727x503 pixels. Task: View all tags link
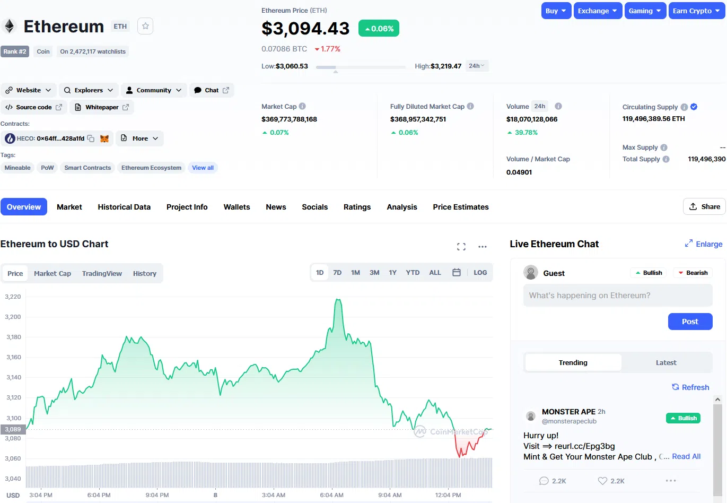203,168
